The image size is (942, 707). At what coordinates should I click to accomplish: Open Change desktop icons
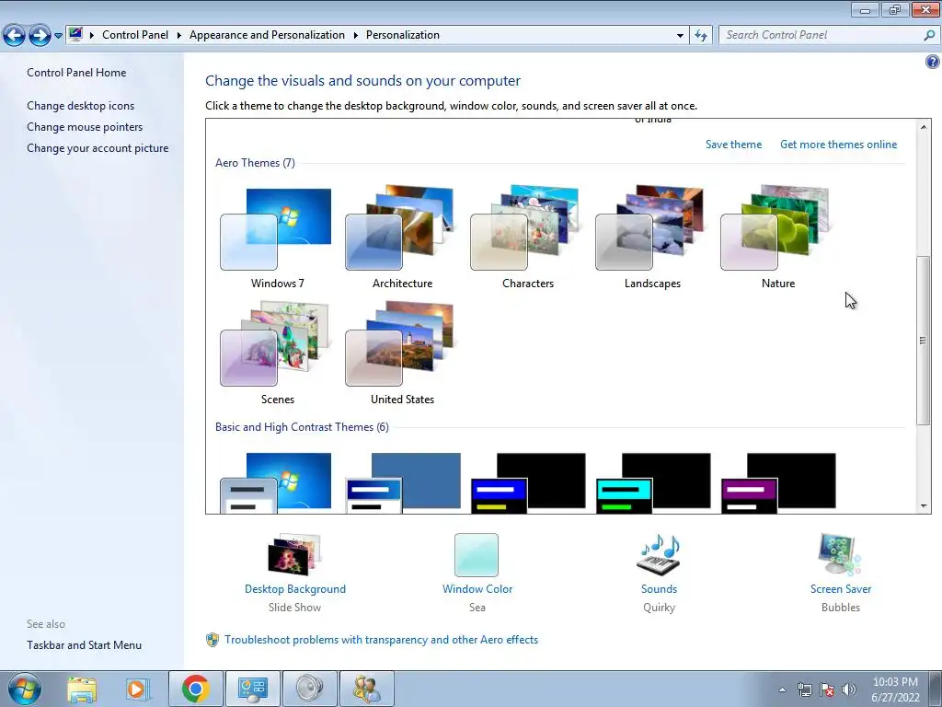pos(81,106)
